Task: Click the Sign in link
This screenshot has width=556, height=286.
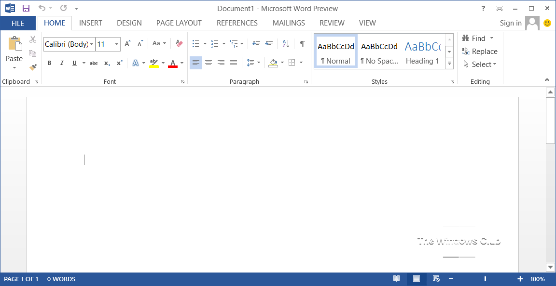Action: point(511,23)
